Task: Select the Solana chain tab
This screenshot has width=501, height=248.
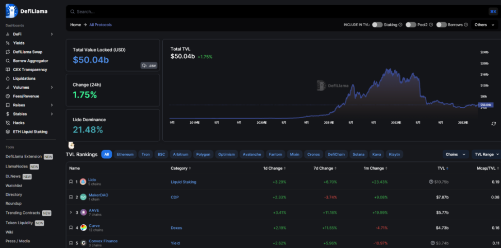Action: [x=359, y=154]
